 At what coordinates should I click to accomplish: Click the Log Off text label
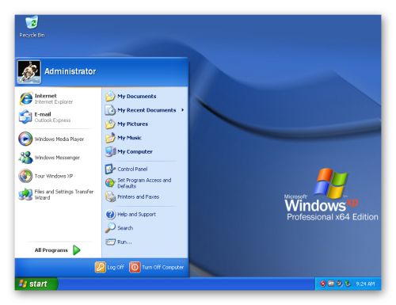pyautogui.click(x=116, y=267)
